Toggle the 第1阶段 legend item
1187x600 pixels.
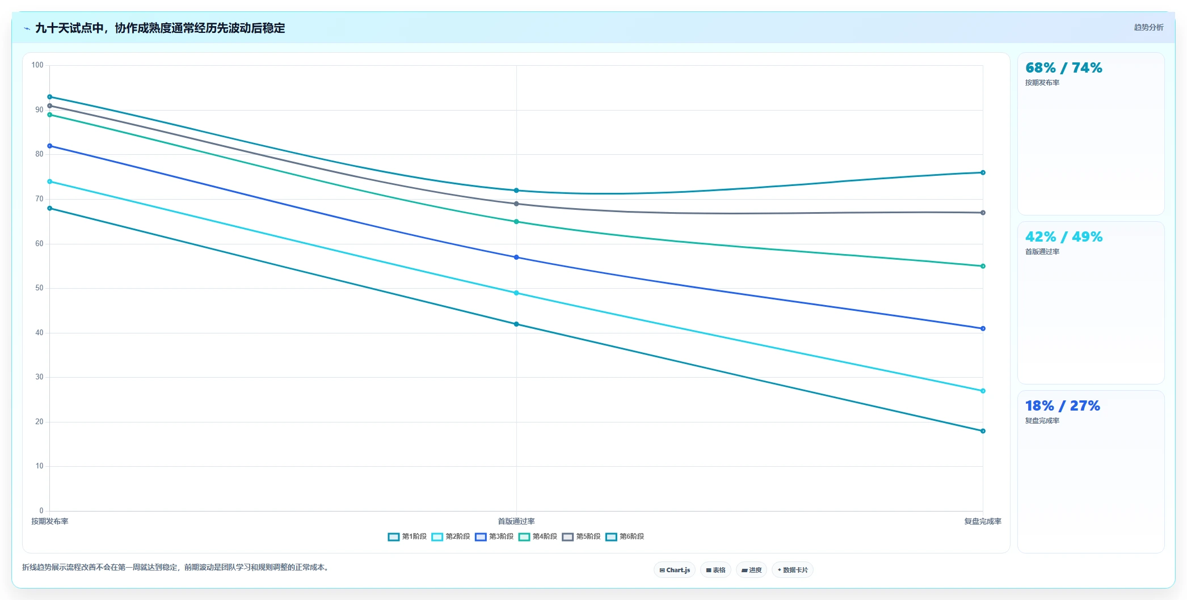point(407,536)
